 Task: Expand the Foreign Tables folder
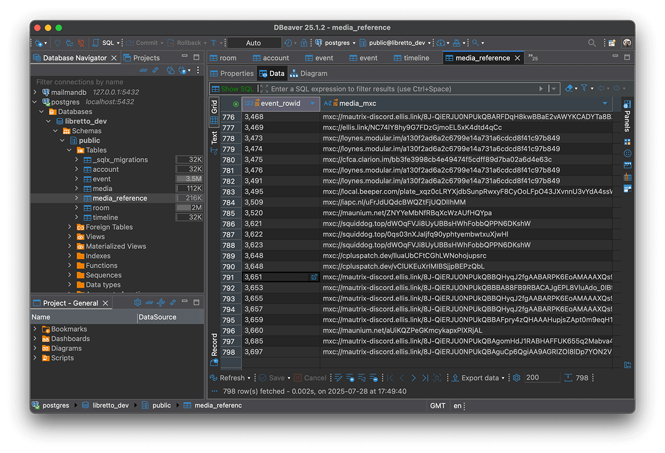(69, 227)
